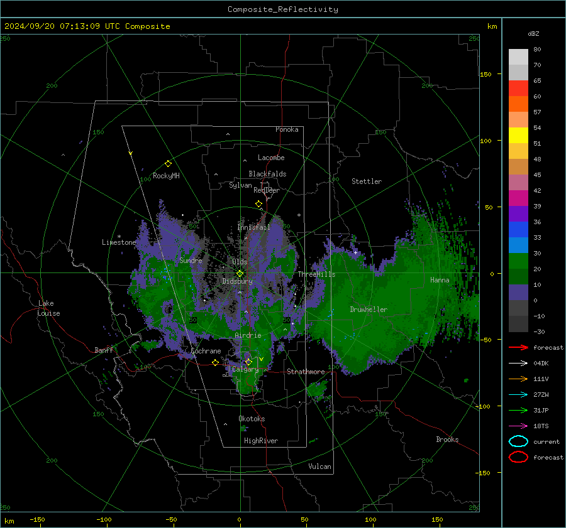Image resolution: width=566 pixels, height=528 pixels.
Task: Click the Drumheller city label
Action: click(x=369, y=310)
